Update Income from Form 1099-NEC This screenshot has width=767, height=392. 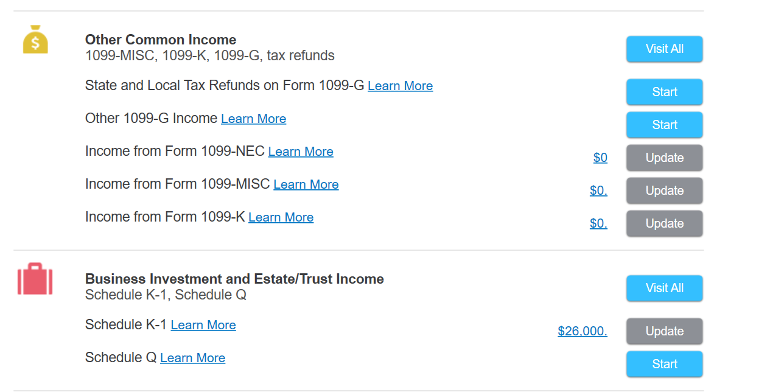pos(665,158)
